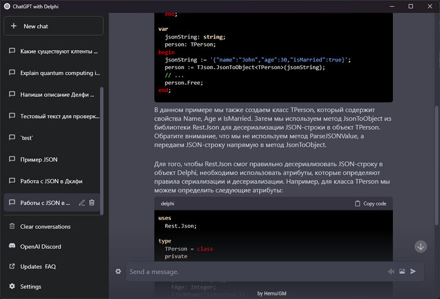
Task: Open the 'Работа с JSON в Дклфи' conversation
Action: point(52,181)
